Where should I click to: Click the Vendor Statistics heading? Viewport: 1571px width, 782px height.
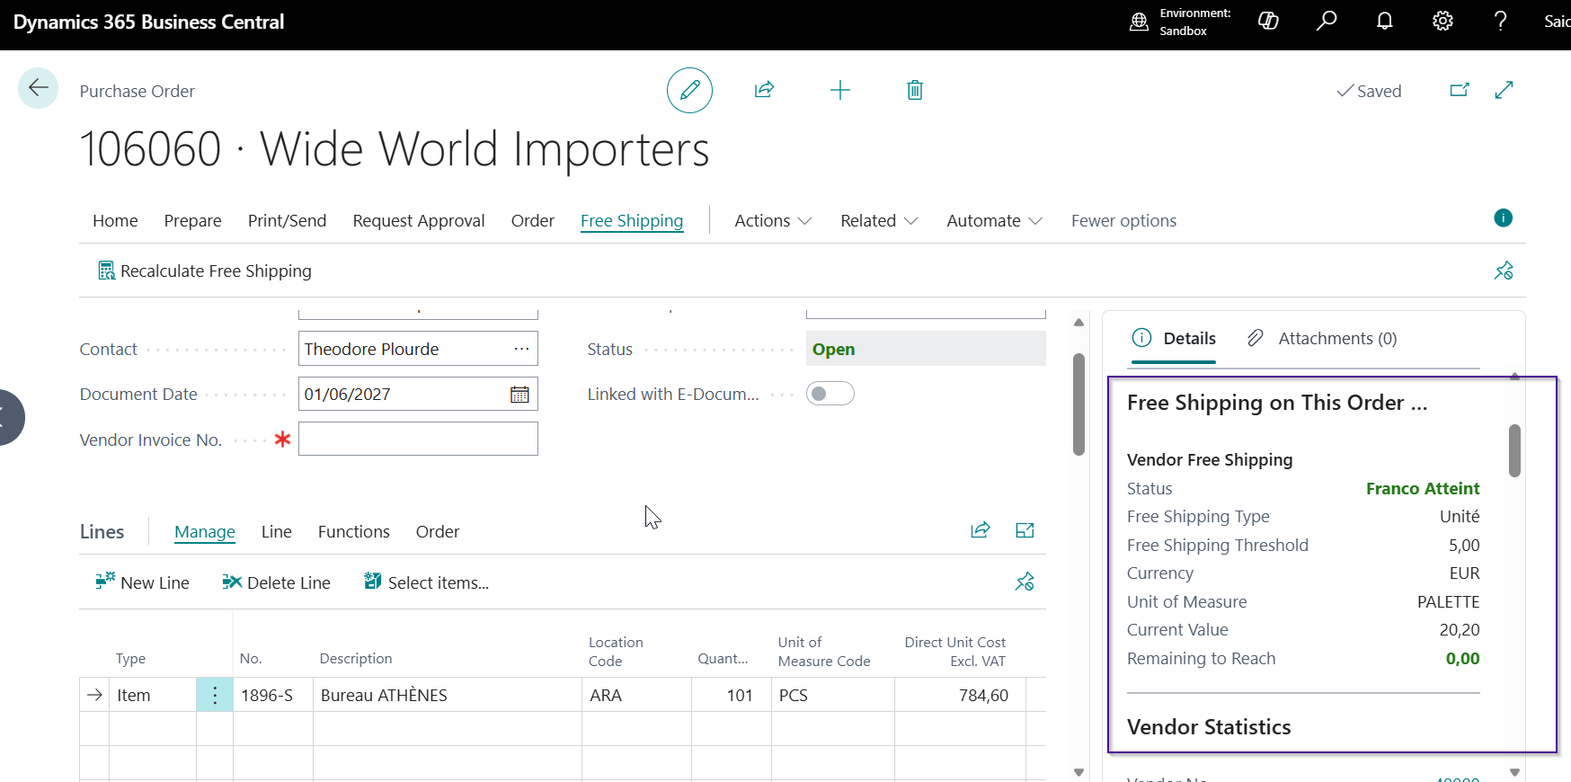pyautogui.click(x=1209, y=727)
